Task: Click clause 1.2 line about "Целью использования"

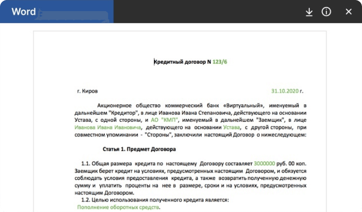Action: click(155, 200)
